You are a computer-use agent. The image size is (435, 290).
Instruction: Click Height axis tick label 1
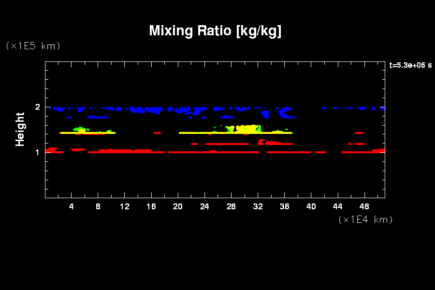pos(37,152)
